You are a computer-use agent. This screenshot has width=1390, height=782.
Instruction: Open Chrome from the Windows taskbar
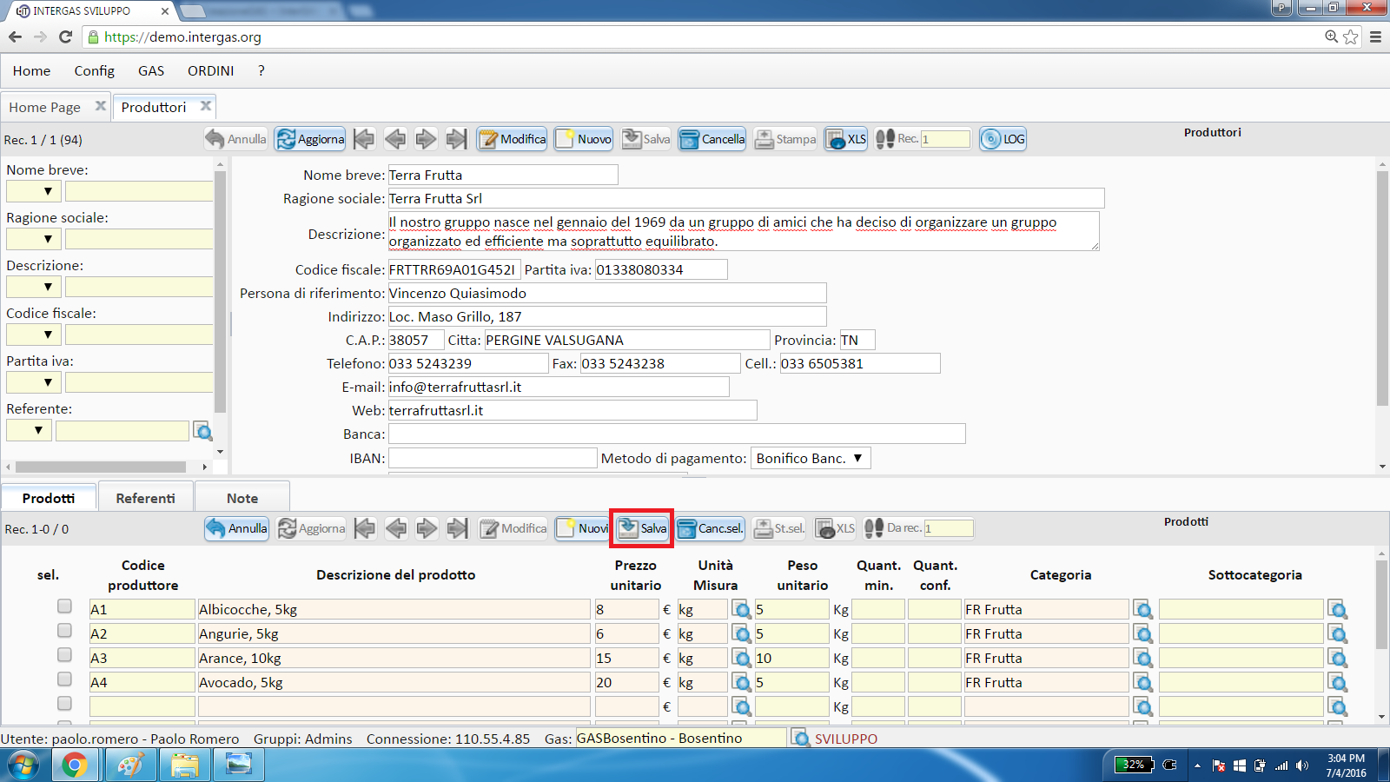75,765
